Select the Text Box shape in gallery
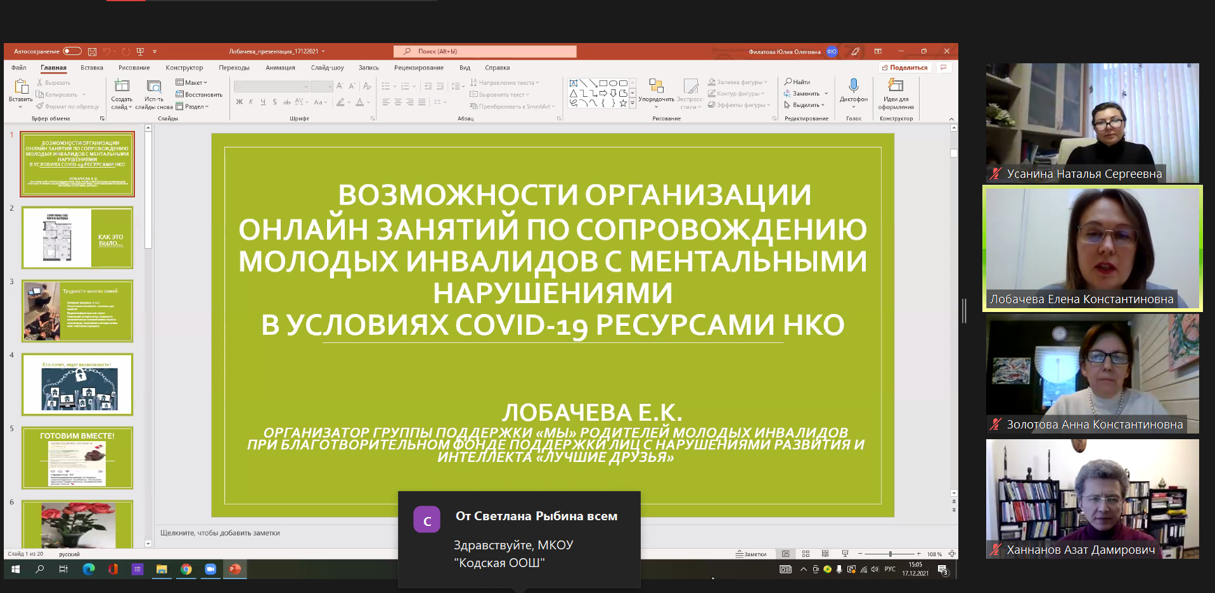Image resolution: width=1215 pixels, height=593 pixels. pyautogui.click(x=573, y=83)
